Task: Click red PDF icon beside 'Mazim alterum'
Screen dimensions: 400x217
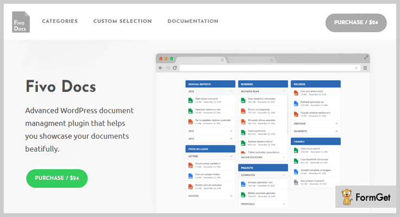Action: [x=191, y=187]
